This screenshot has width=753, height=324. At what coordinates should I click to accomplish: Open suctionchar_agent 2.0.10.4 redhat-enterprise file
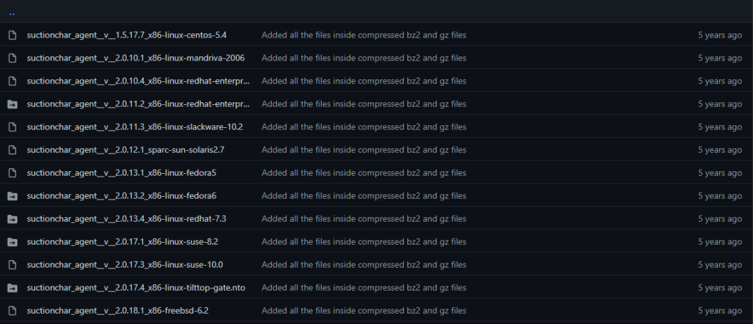pos(138,81)
